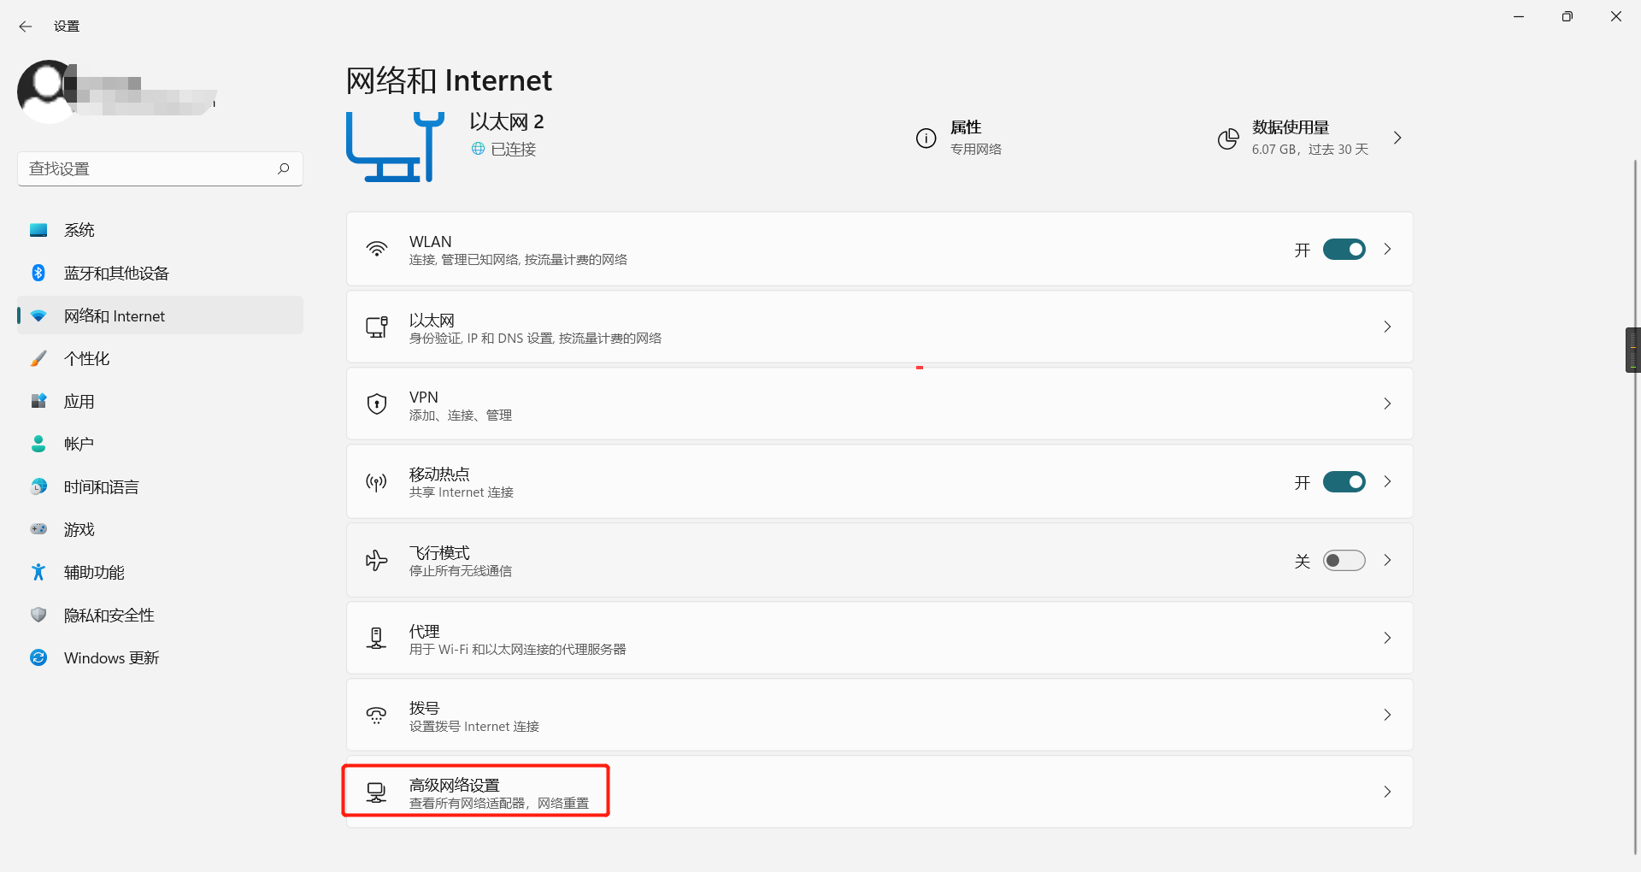Click the dial-up phone icon
The width and height of the screenshot is (1641, 872).
pos(377,715)
